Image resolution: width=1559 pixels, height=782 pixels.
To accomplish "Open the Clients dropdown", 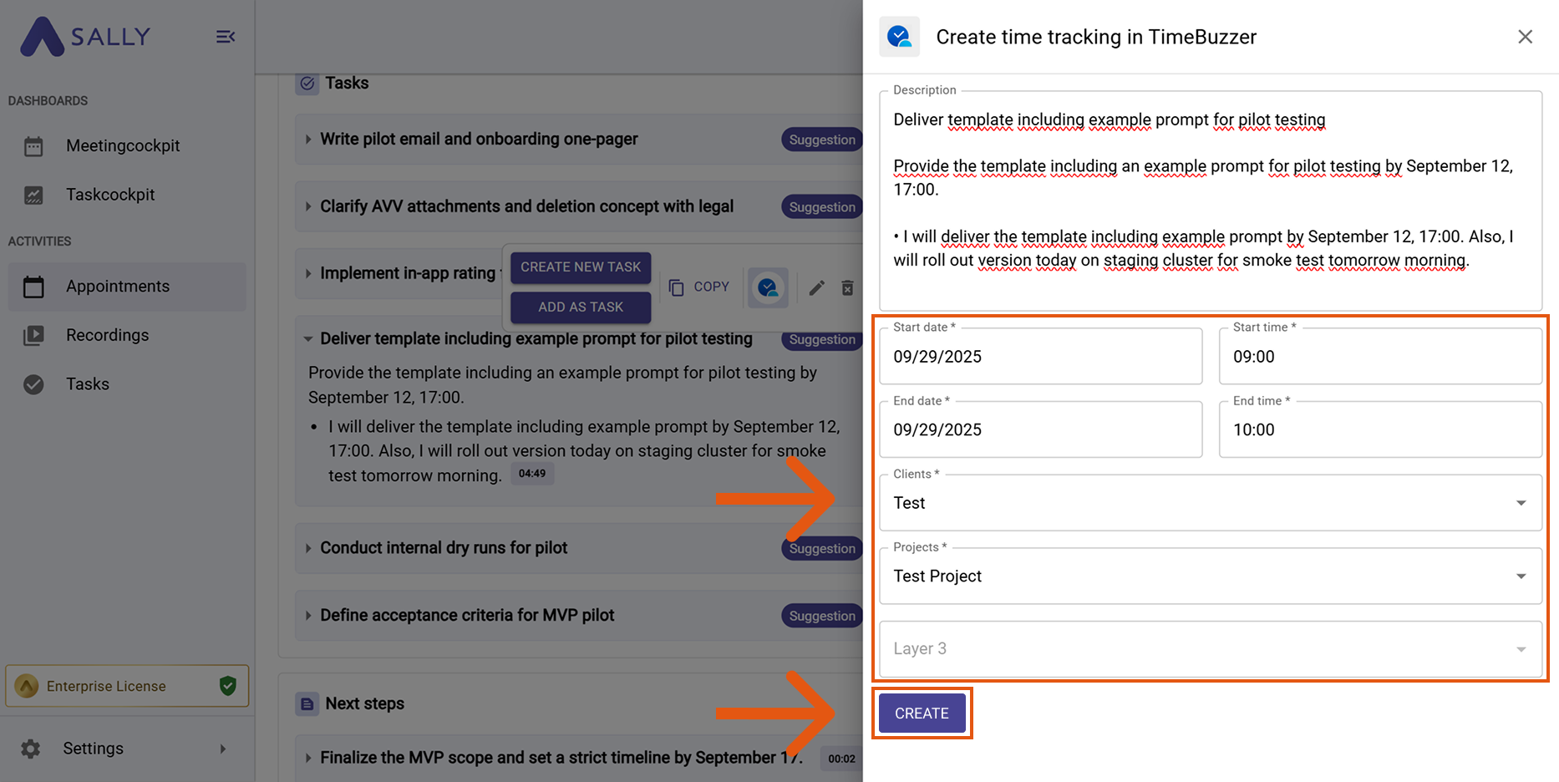I will (1211, 503).
